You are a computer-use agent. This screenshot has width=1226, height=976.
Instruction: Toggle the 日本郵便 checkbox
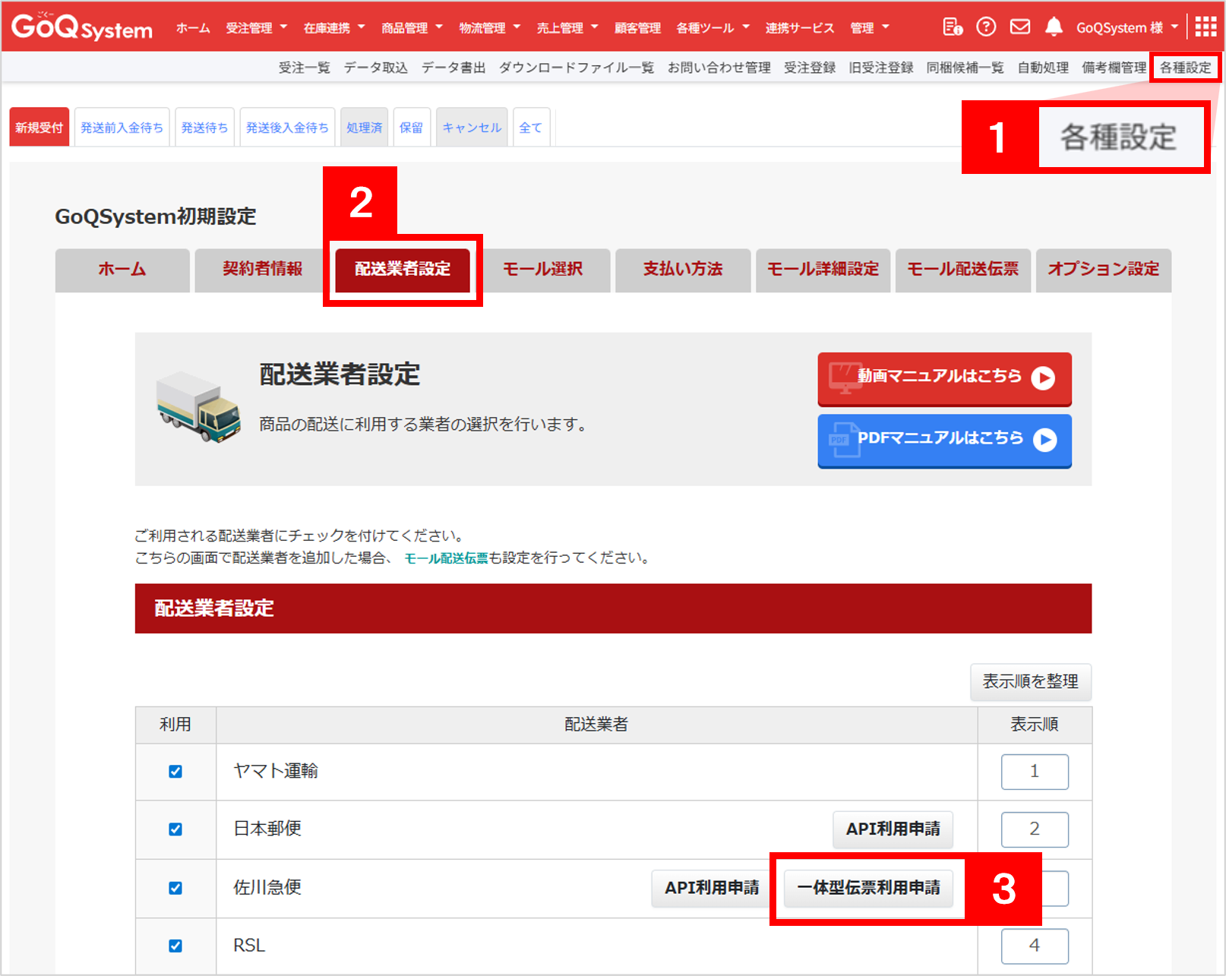[175, 829]
